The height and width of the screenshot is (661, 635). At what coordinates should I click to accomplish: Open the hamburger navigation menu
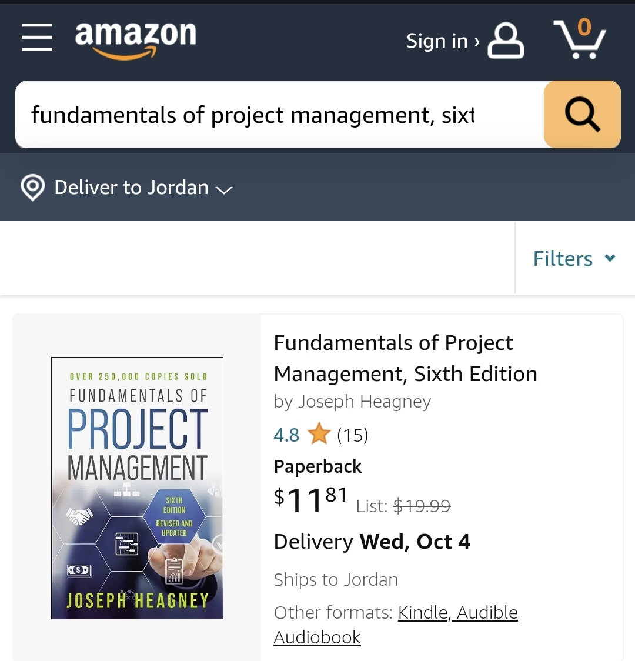coord(36,38)
